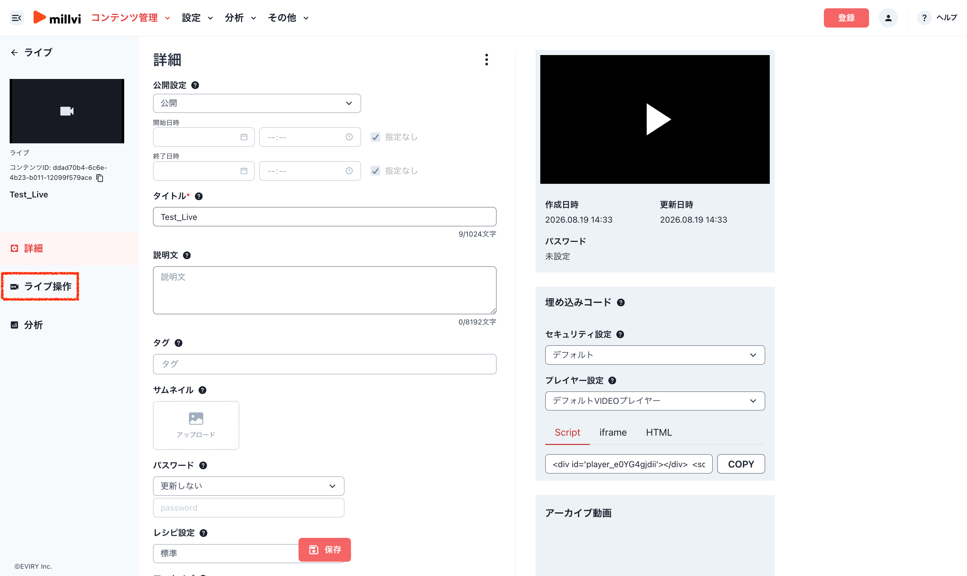Open the user account icon
Viewport: 967px width, 576px height.
(x=888, y=18)
